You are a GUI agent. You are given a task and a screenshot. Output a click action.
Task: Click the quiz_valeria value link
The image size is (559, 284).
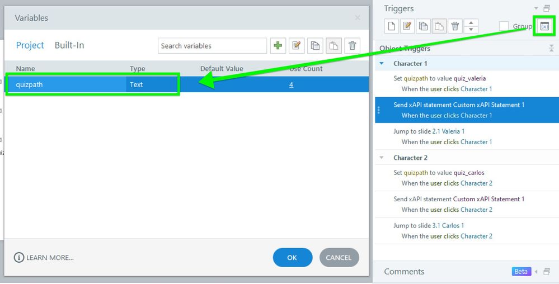(469, 78)
